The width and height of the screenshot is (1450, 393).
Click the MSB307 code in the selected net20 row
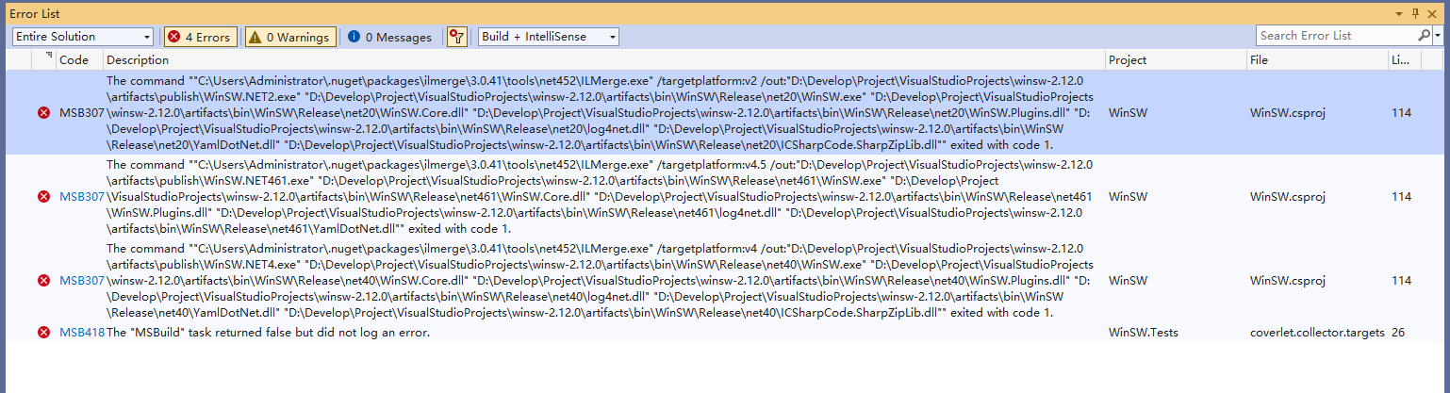tap(82, 113)
